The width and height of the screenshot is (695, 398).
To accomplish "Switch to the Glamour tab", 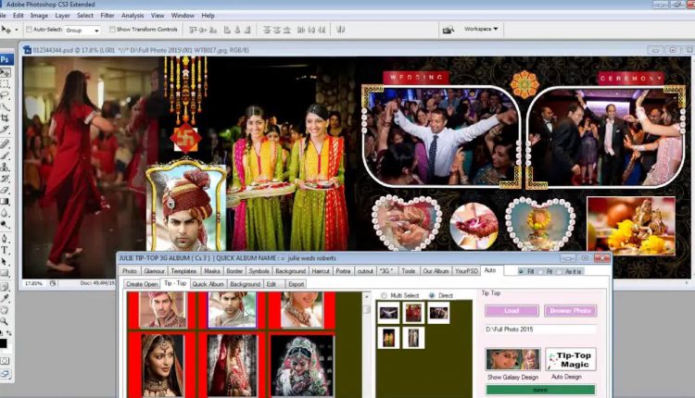I will click(x=154, y=271).
